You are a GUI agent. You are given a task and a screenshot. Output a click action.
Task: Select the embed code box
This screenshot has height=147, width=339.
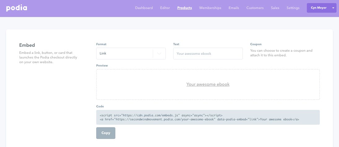coord(208,117)
